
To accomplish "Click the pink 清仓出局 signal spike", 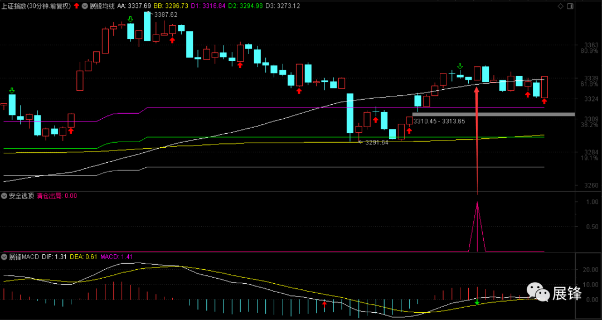I will 477,227.
